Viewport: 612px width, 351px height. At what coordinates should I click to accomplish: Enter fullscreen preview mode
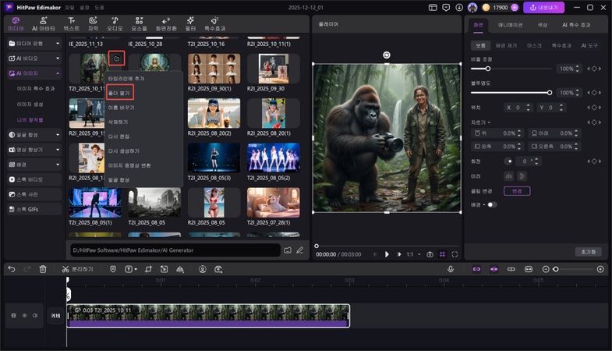tap(455, 254)
